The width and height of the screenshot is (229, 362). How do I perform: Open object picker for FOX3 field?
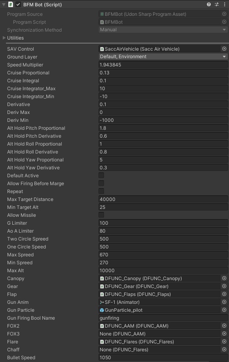coord(224,334)
